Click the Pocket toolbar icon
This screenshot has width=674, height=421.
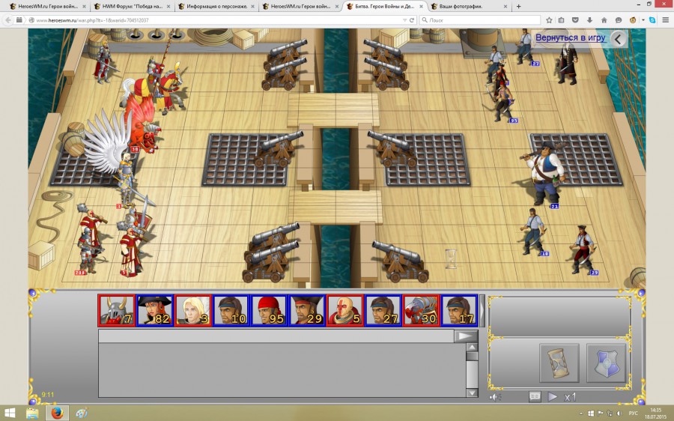(x=576, y=20)
